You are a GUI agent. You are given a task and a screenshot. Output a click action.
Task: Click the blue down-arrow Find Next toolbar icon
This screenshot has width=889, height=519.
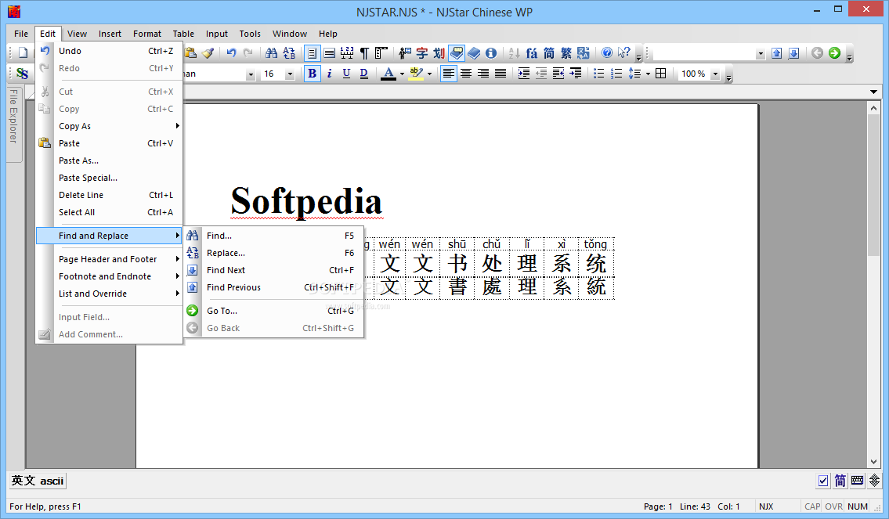tap(793, 53)
